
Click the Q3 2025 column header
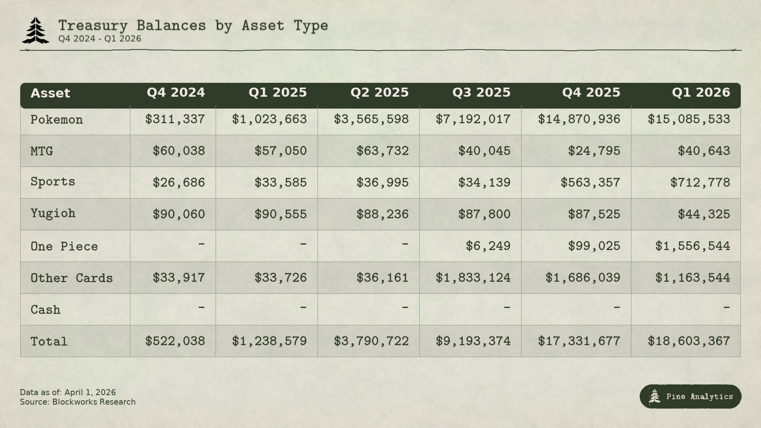pyautogui.click(x=481, y=93)
